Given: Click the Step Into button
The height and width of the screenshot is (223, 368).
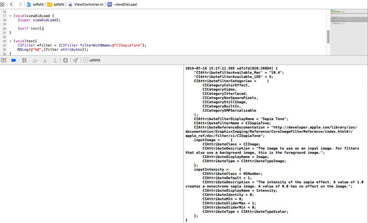Looking at the screenshot, I should [45, 60].
